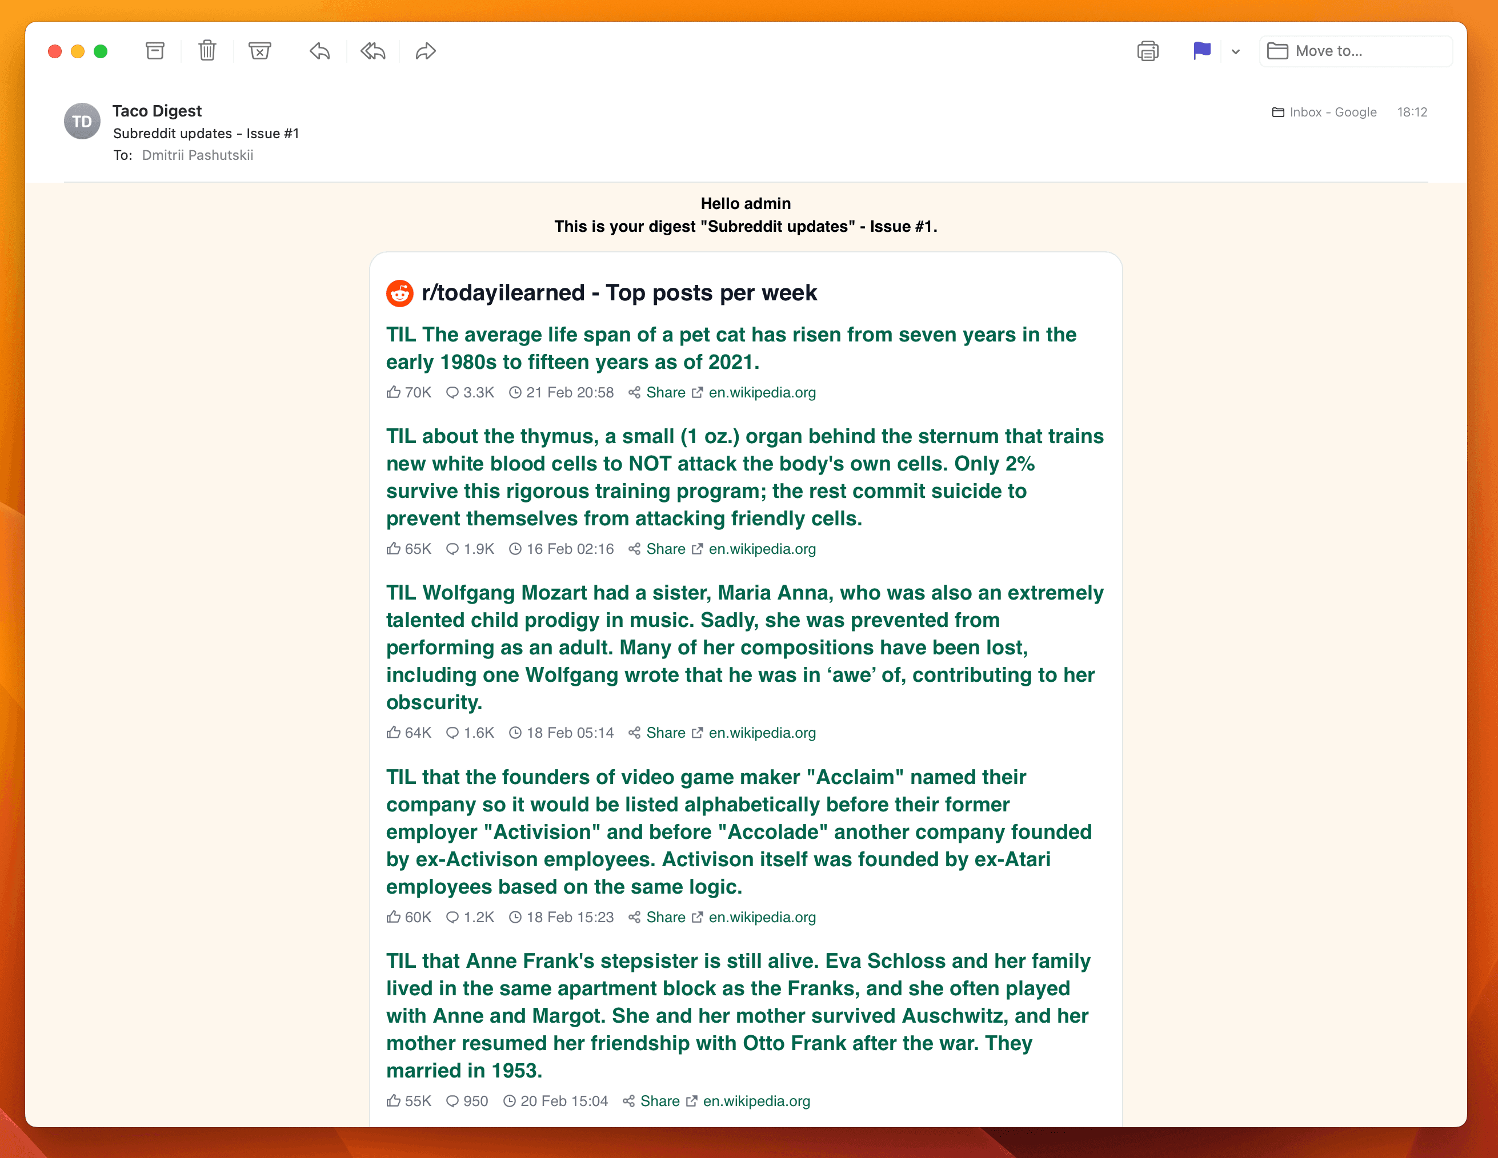Print this email using the printer icon

[1148, 51]
